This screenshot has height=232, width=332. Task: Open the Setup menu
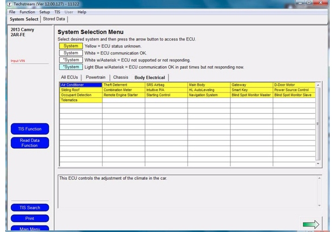pyautogui.click(x=44, y=12)
